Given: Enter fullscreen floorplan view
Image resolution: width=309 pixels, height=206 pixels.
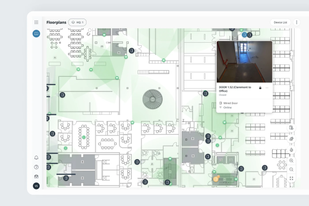Looking at the screenshot, I should (291, 179).
